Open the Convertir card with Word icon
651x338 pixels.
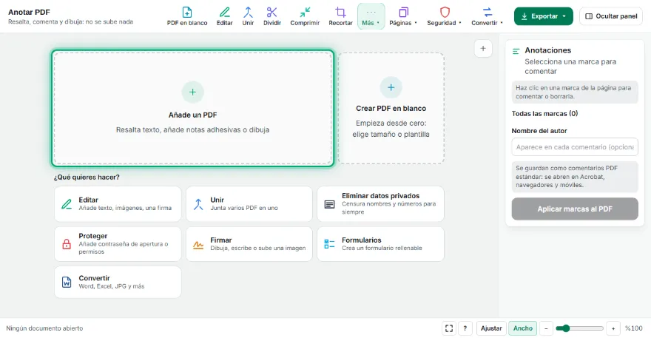point(118,282)
